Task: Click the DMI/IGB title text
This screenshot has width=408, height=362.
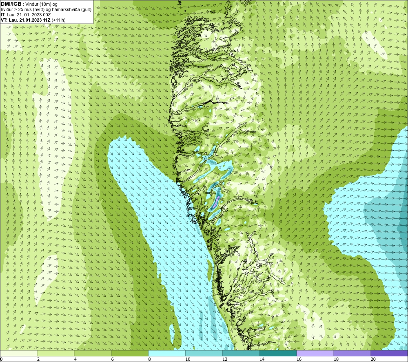Action: click(x=11, y=4)
